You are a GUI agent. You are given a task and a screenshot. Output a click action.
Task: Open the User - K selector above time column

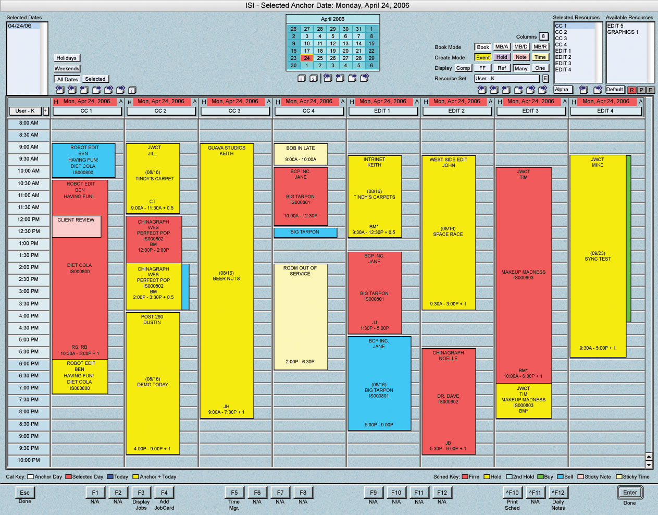[x=25, y=111]
